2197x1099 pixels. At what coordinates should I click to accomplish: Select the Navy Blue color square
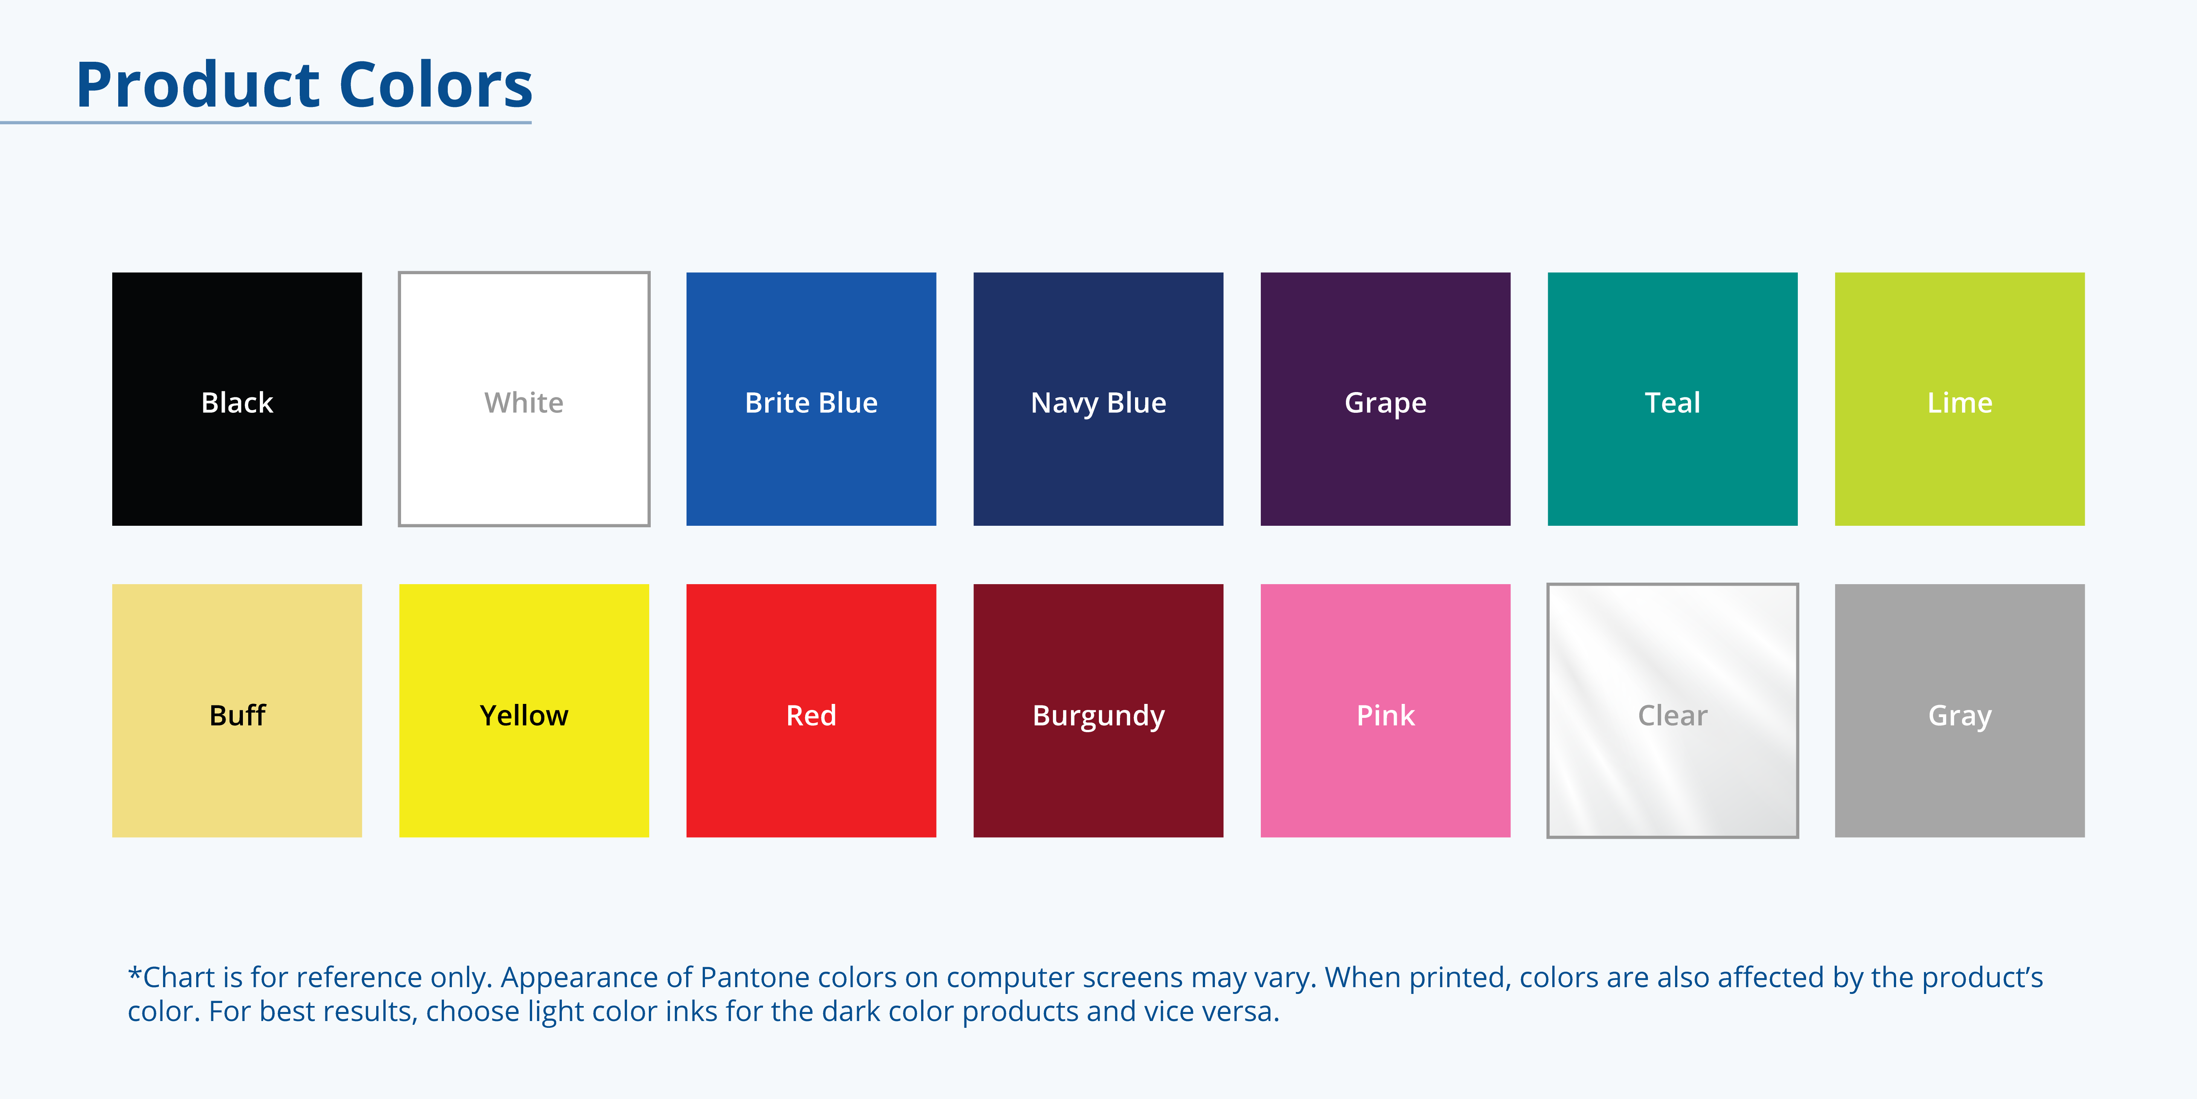(x=1098, y=398)
